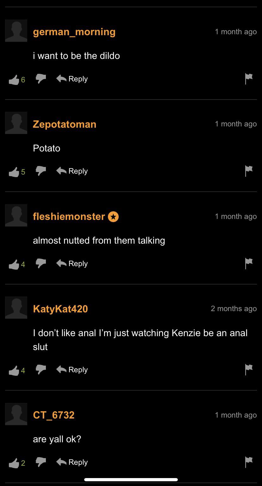This screenshot has height=486, width=262.
Task: Like german_morning's comment with thumbs up
Action: [14, 80]
